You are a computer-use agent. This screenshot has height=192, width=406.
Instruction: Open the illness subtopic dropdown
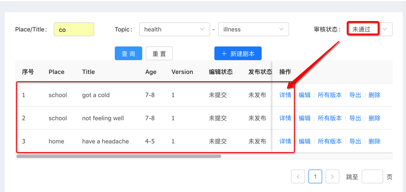(x=253, y=30)
